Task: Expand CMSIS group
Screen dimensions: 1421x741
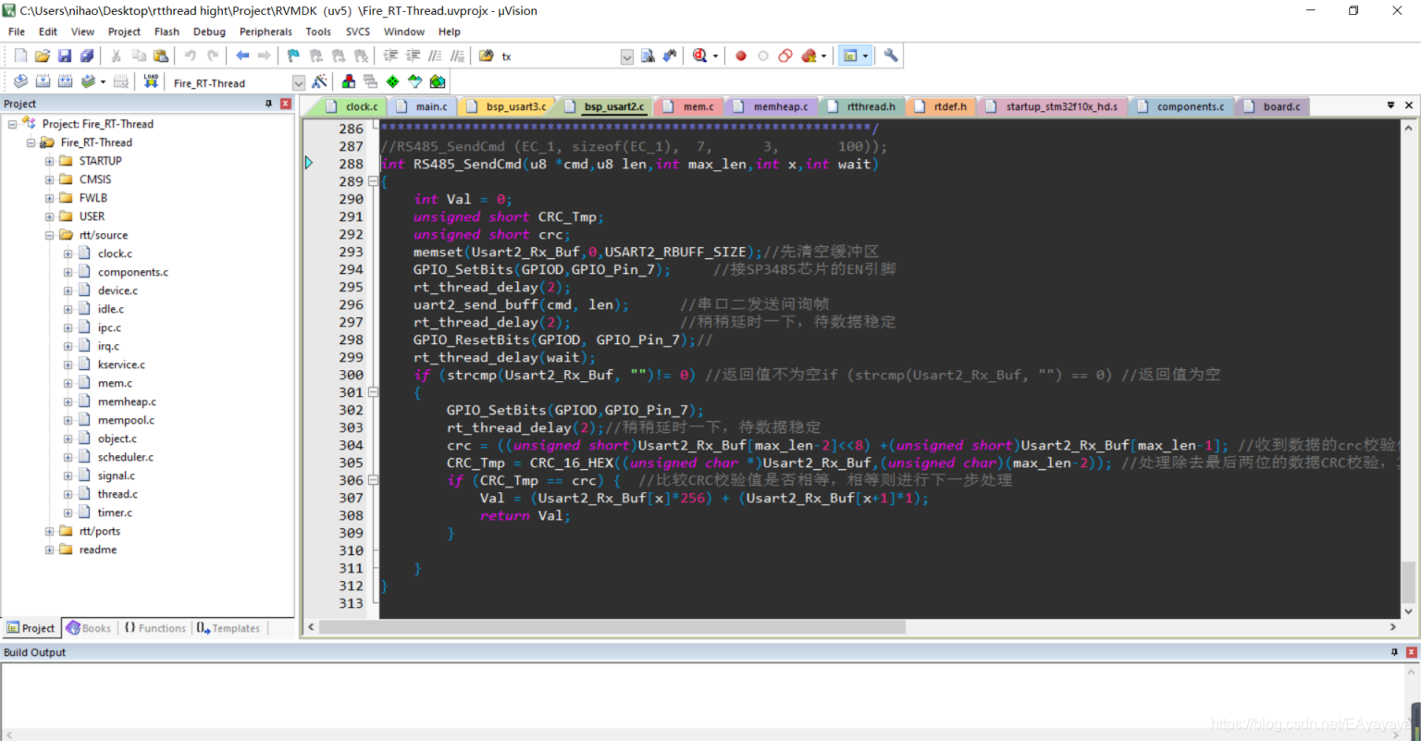Action: click(49, 179)
